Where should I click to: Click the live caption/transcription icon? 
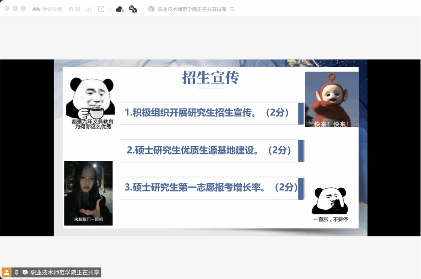[133, 9]
